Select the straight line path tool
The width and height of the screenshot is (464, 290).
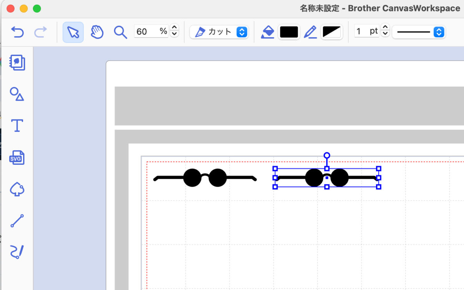tap(17, 221)
